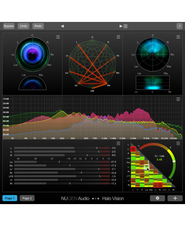The image size is (185, 226).
Task: Click the -17.3 value for channel Rt
Action: tap(113, 184)
